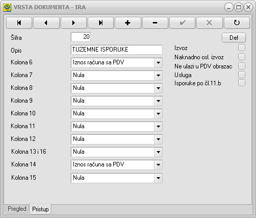The width and height of the screenshot is (256, 218).
Task: Go to the previous record
Action: (x=46, y=22)
